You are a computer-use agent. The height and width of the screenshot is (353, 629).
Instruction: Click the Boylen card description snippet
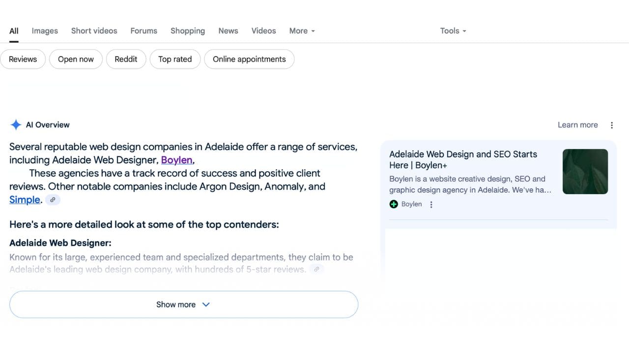(470, 184)
